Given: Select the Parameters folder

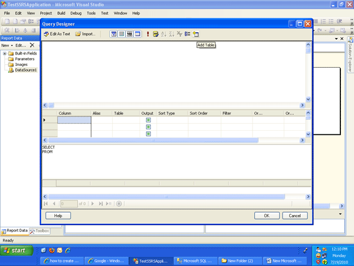Looking at the screenshot, I should point(24,59).
